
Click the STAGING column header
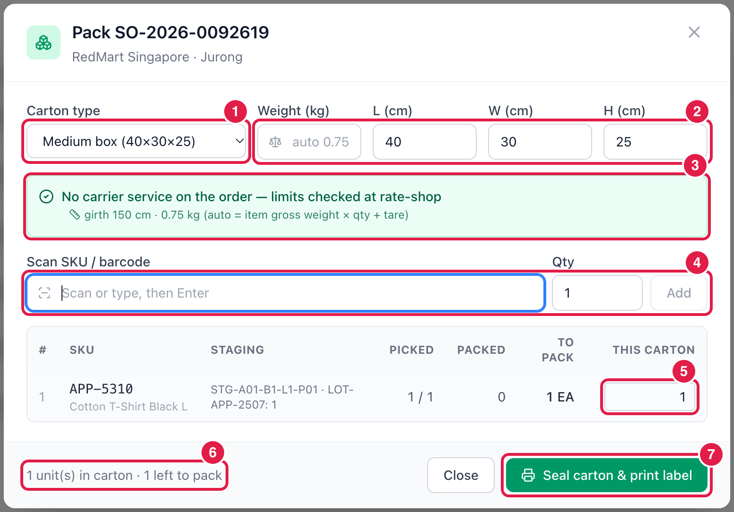[237, 350]
